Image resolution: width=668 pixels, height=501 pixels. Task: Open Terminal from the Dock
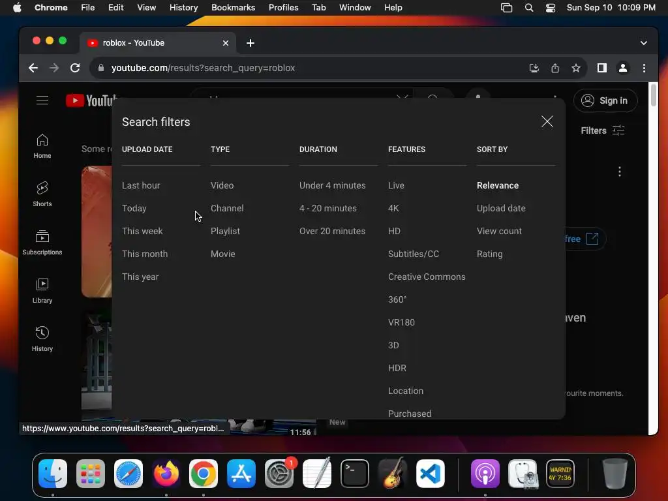(354, 474)
